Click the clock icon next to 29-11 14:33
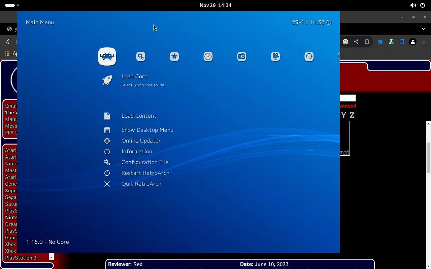This screenshot has height=269, width=431. (x=329, y=23)
